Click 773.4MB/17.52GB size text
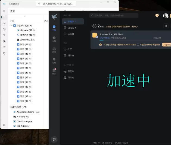Screen dimensions: 171x146 pyautogui.click(x=119, y=38)
